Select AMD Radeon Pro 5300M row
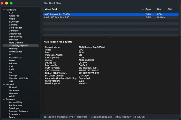The width and height of the screenshot is (181, 120). 111,14
